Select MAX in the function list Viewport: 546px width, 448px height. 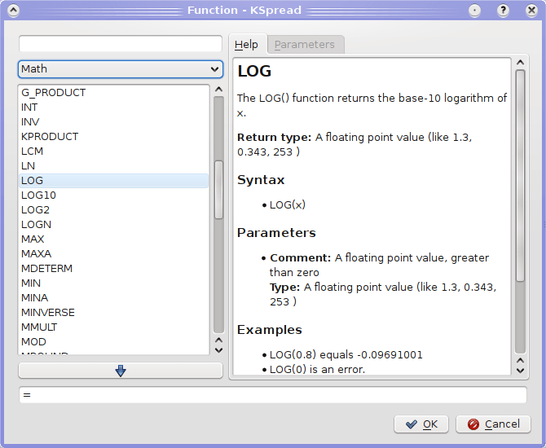113,239
